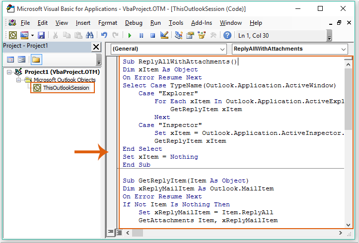359x243 pixels.
Task: Click the Copy icon in the toolbar
Action: coord(67,35)
